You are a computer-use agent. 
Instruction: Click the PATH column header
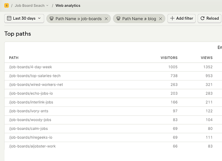click(x=14, y=58)
